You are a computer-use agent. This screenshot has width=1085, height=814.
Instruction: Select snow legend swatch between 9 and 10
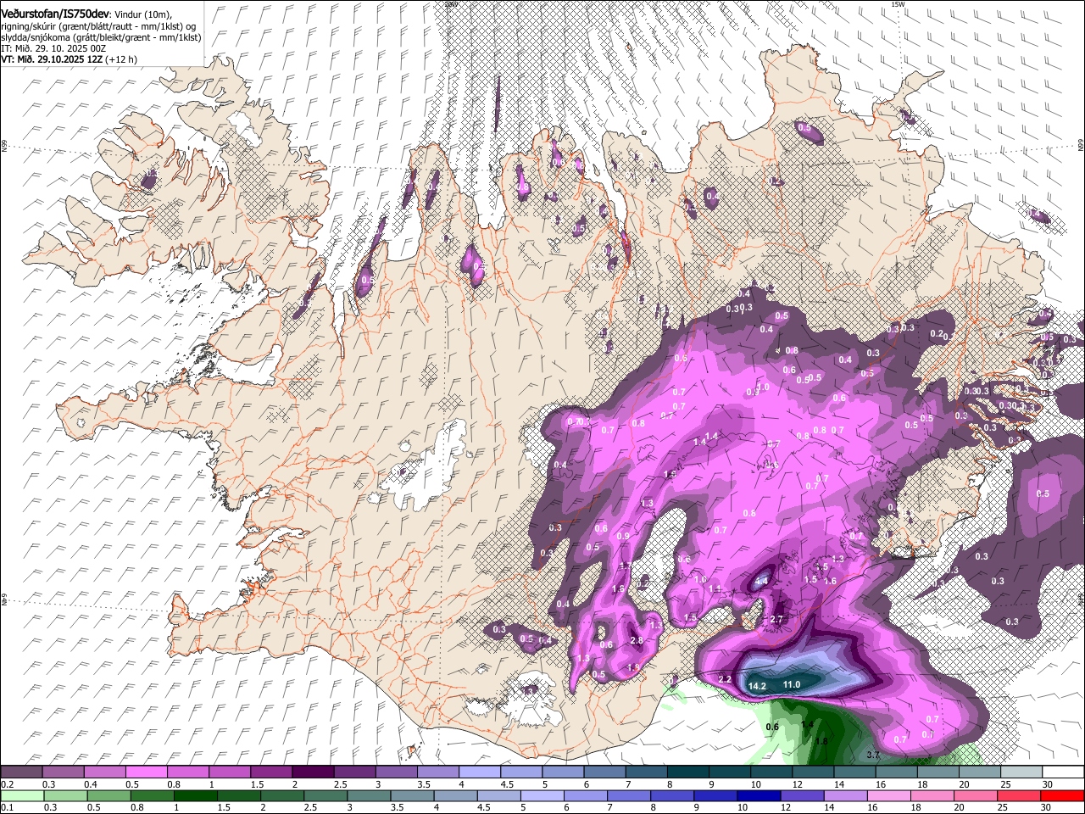731,772
